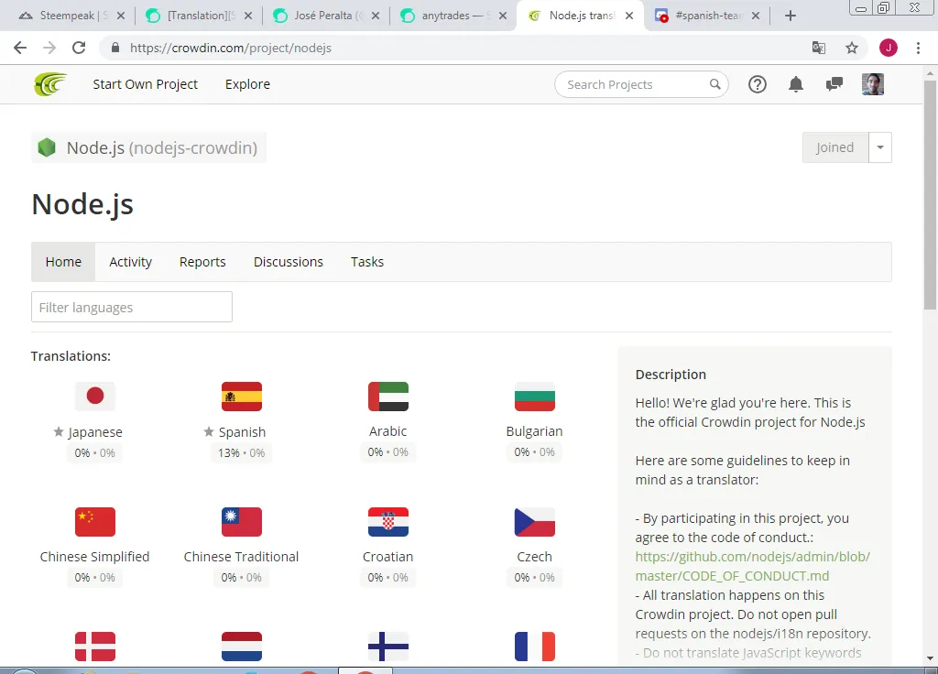This screenshot has height=674, width=938.
Task: Click the Joined button
Action: [x=835, y=147]
